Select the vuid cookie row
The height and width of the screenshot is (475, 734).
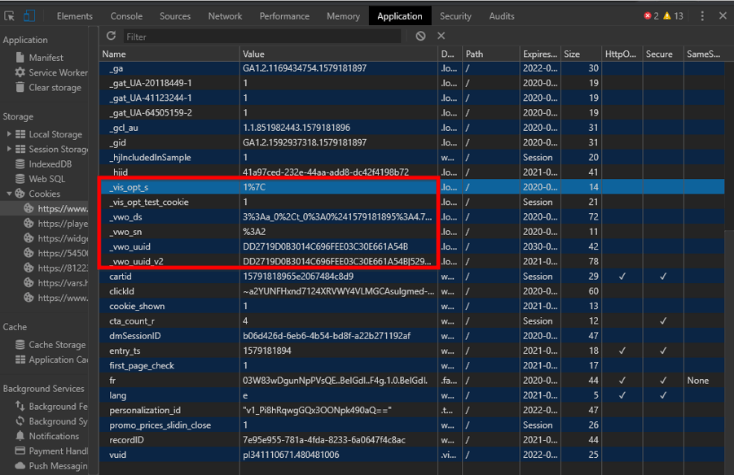coord(412,455)
